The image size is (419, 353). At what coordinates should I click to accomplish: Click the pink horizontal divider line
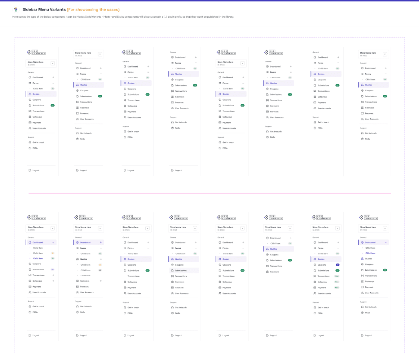209,193
